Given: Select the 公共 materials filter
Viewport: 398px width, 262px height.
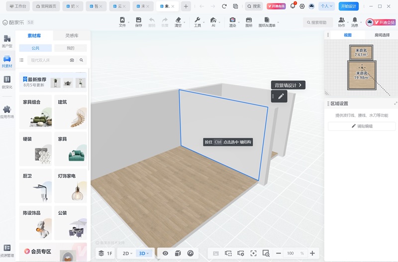Looking at the screenshot, I should coord(35,48).
